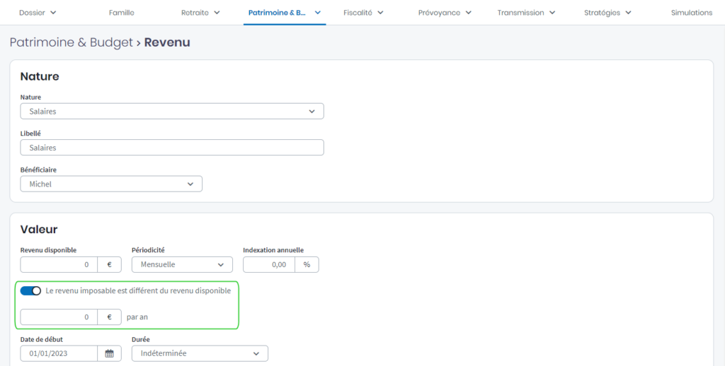Viewport: 725px width, 366px height.
Task: Open the Transmission menu
Action: click(526, 13)
